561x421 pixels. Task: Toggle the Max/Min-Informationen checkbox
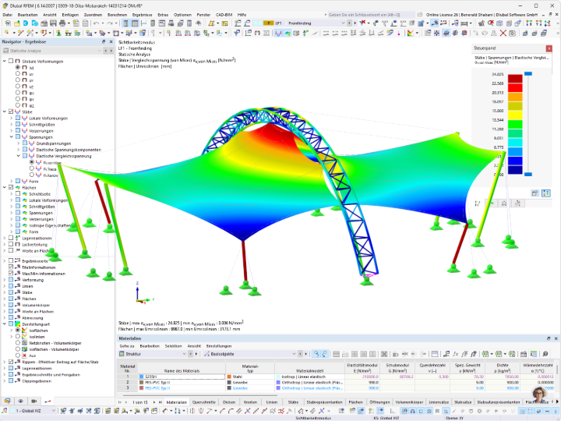(x=11, y=274)
